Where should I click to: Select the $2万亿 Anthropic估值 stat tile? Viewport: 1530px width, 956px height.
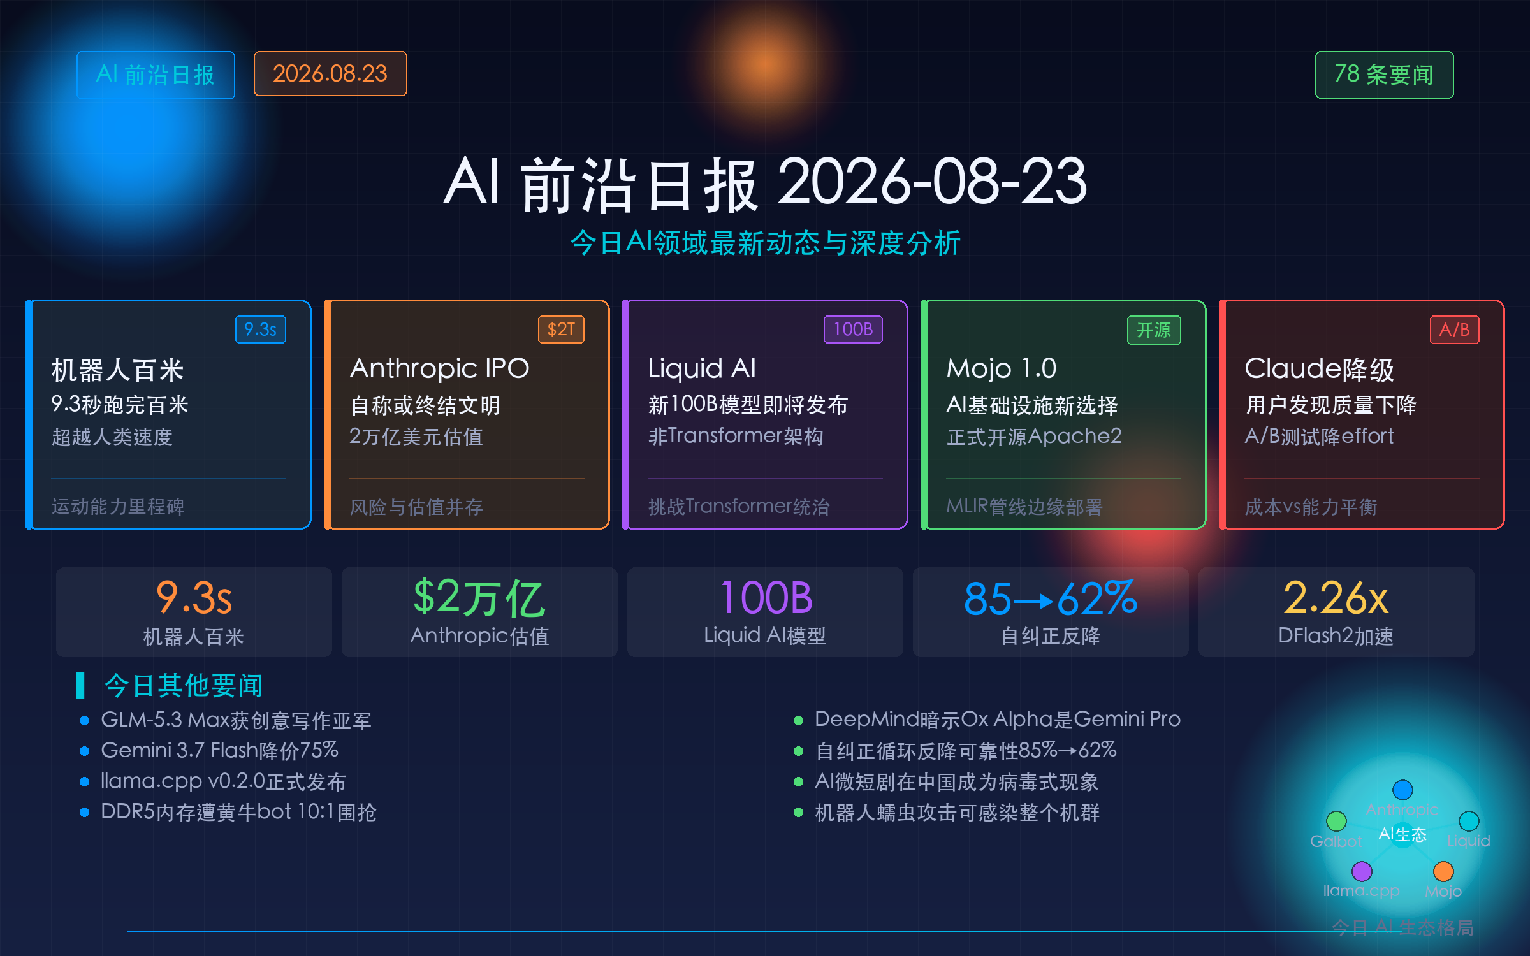click(x=479, y=612)
